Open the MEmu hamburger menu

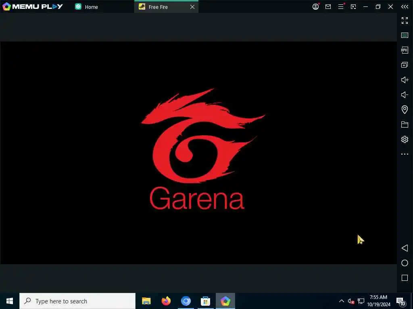pos(341,6)
